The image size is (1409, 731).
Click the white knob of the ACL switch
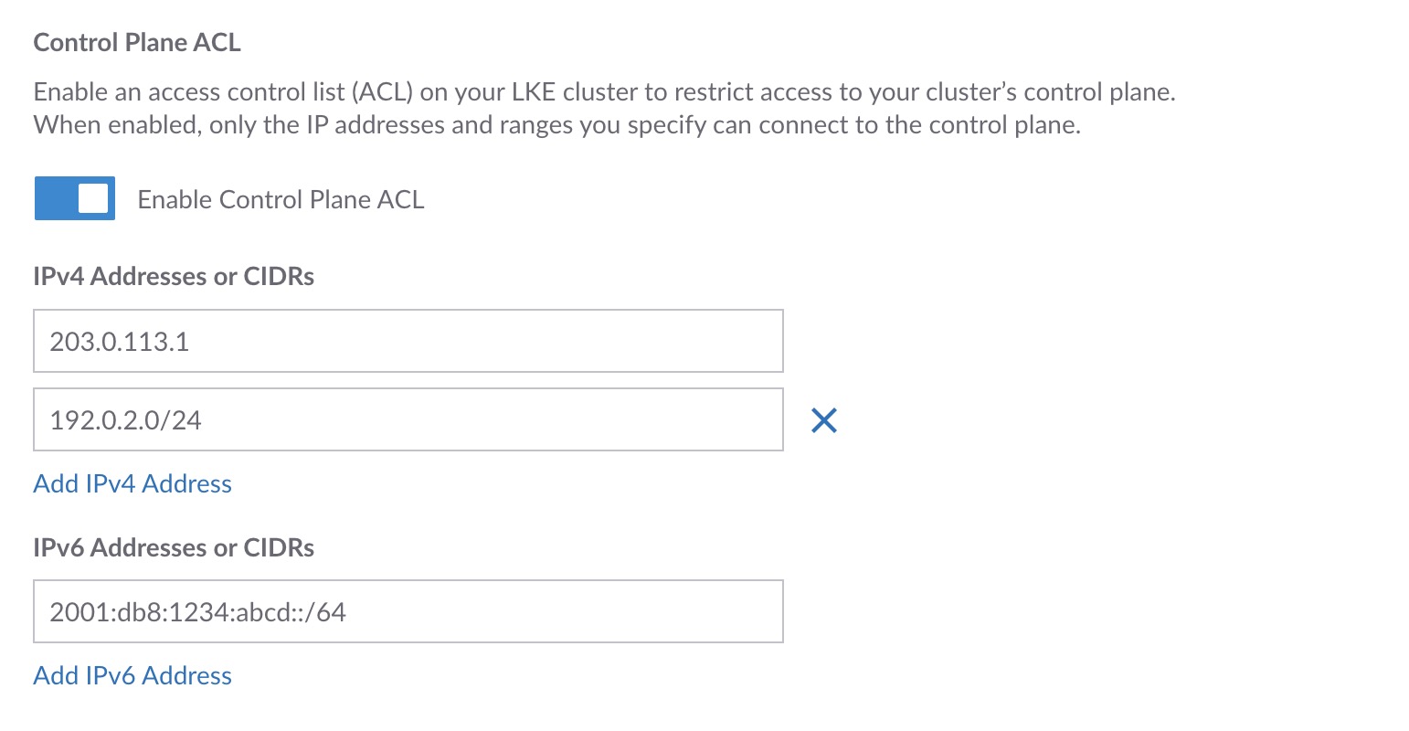click(x=94, y=199)
